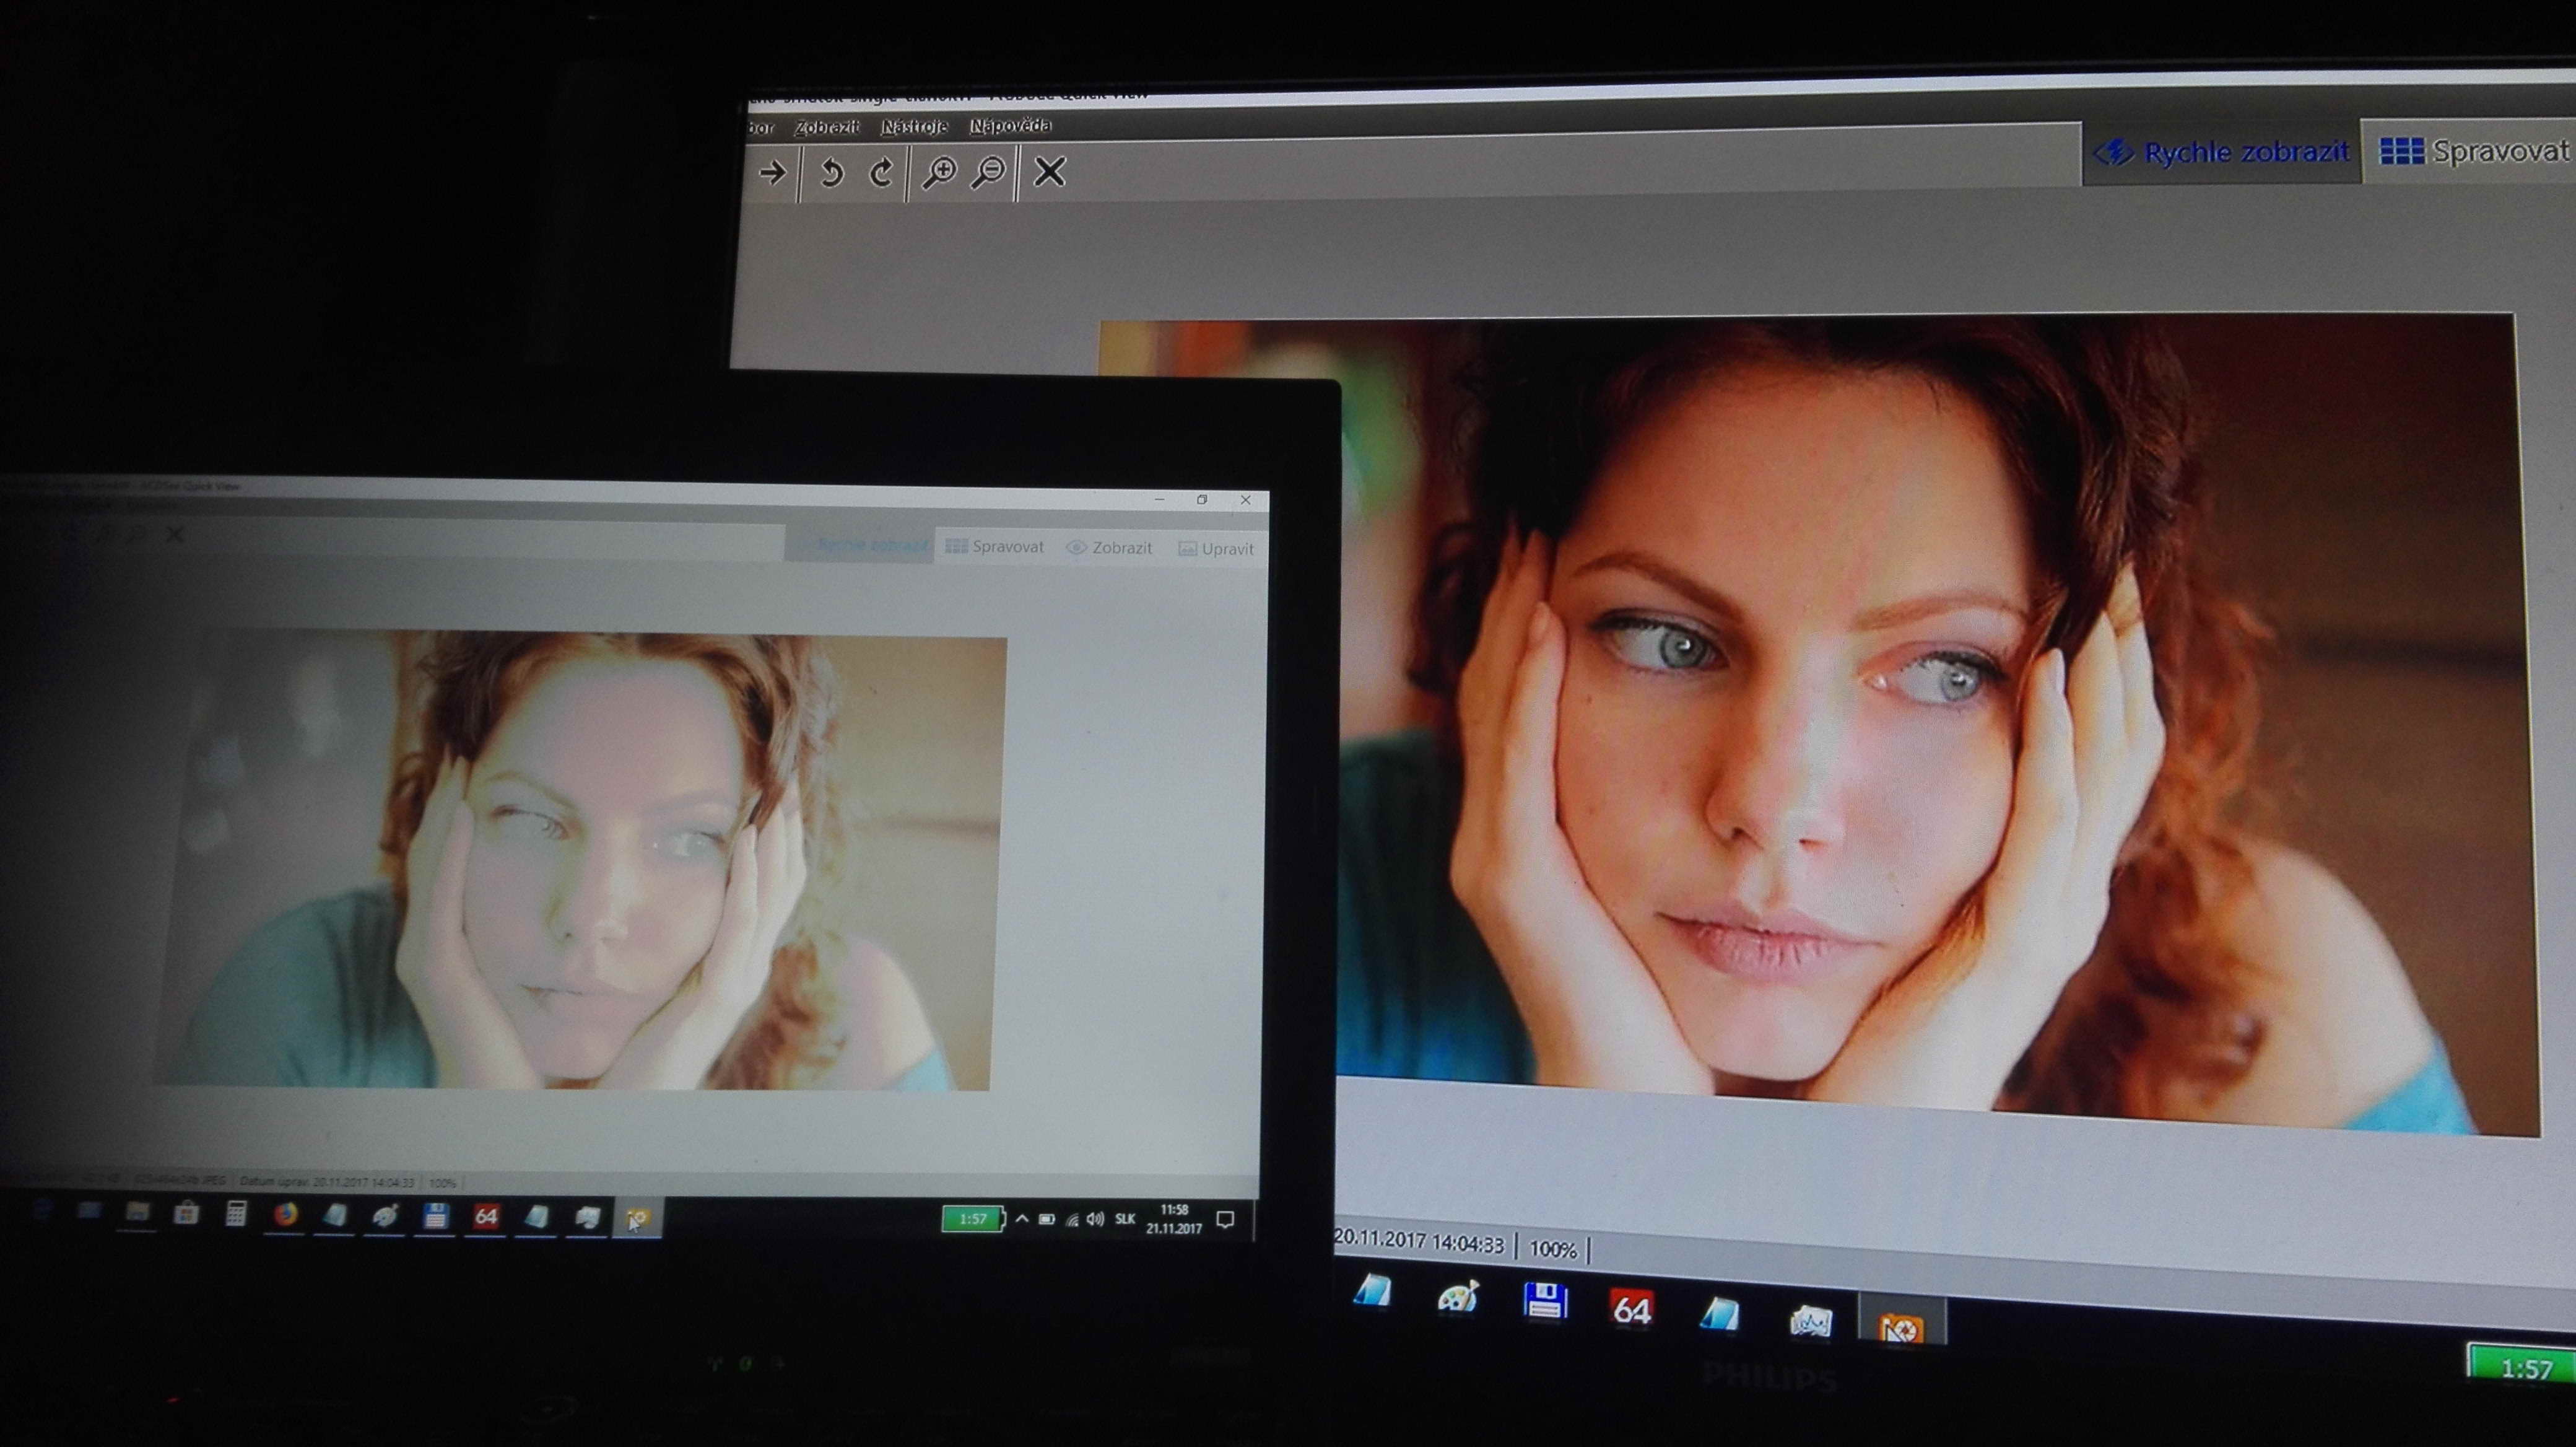Click the speaker volume icon in system tray

1095,1219
